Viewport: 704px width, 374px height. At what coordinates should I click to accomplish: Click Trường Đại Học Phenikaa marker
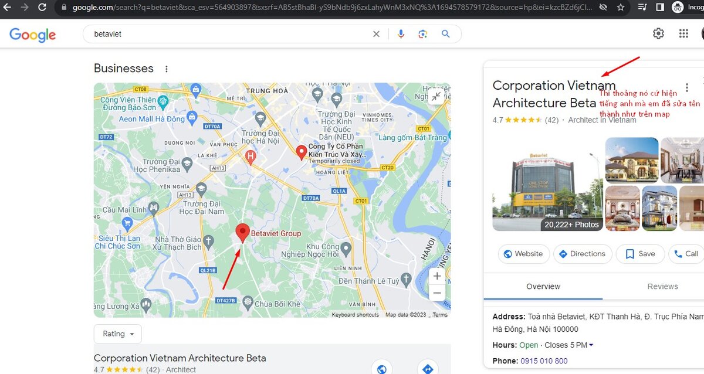click(187, 165)
